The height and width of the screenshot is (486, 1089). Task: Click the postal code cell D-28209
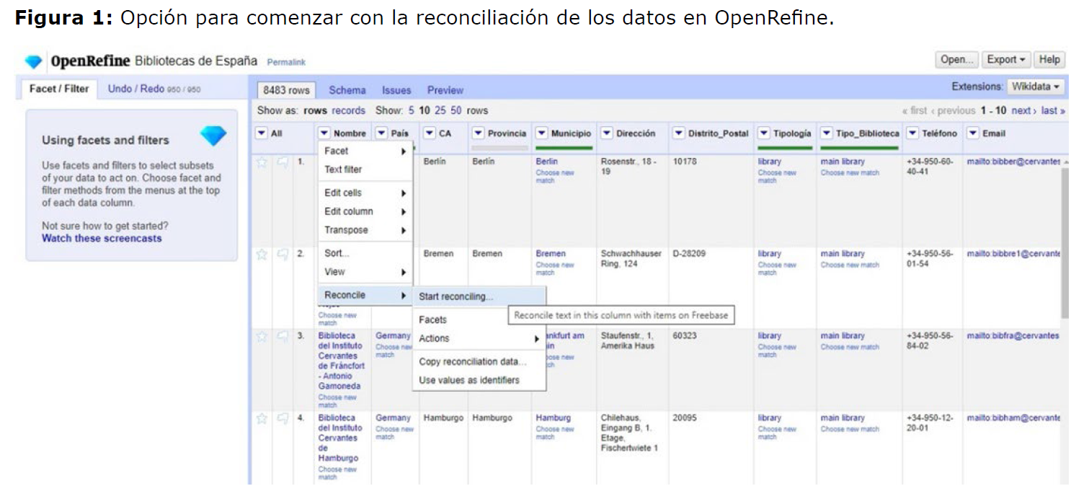(x=690, y=254)
